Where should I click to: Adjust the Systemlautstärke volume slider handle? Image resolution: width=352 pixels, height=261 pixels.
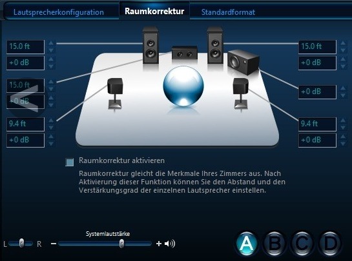coord(121,244)
